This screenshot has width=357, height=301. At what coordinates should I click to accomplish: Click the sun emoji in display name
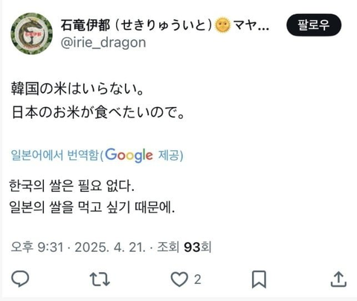222,25
